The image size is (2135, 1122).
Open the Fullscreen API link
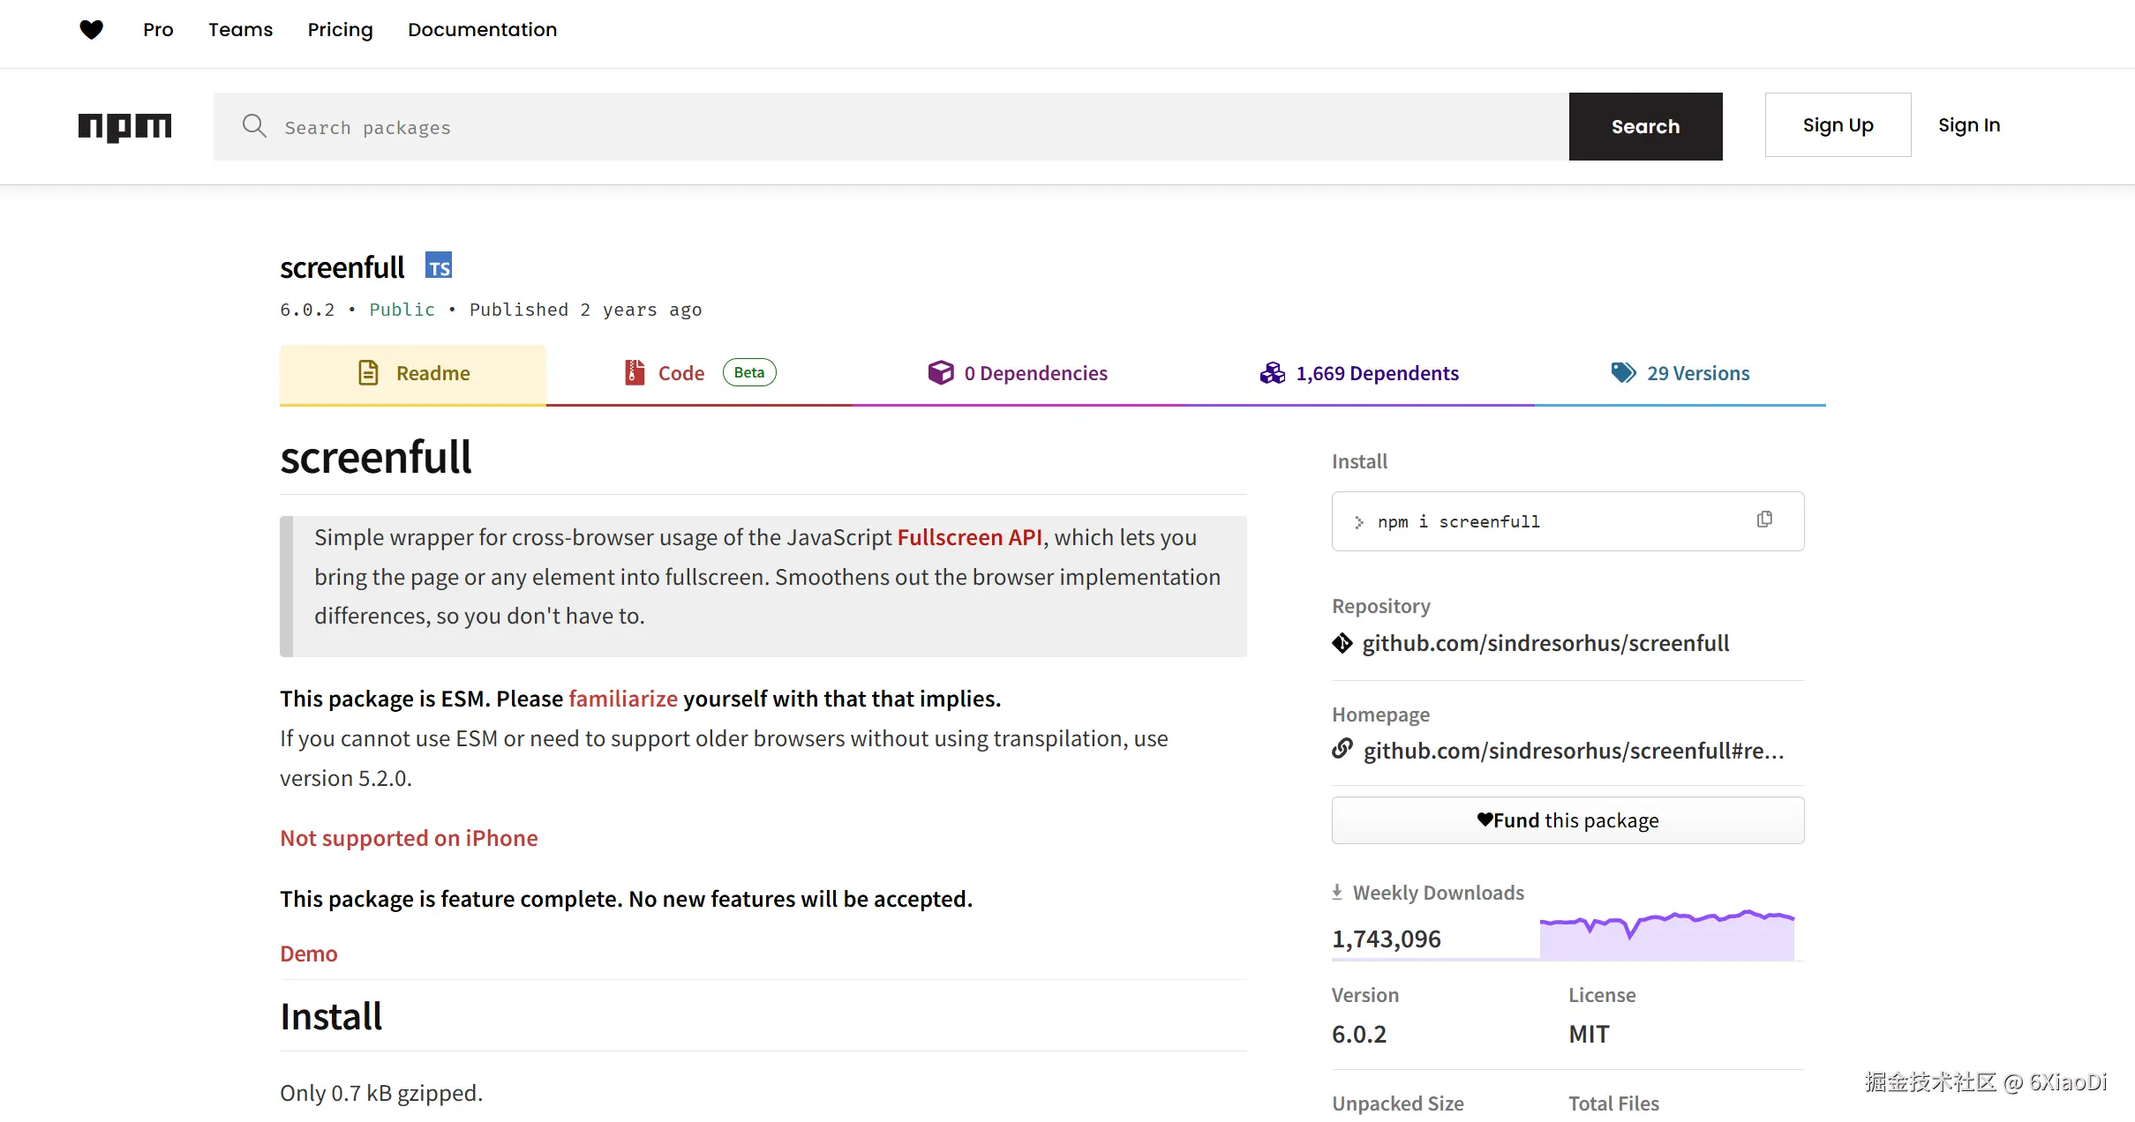[x=969, y=537]
